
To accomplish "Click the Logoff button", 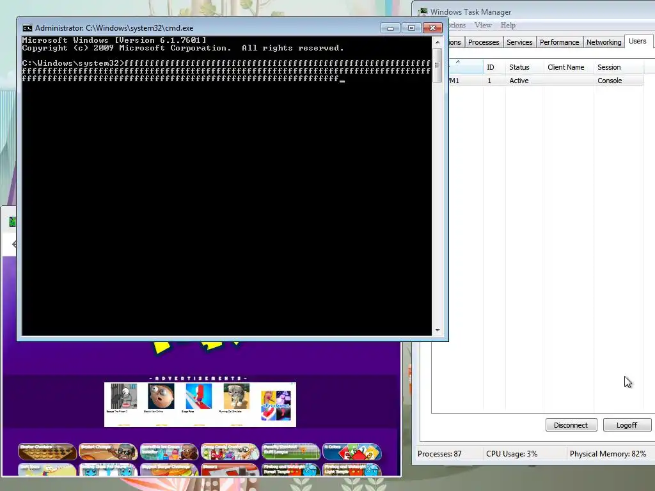I will point(627,425).
